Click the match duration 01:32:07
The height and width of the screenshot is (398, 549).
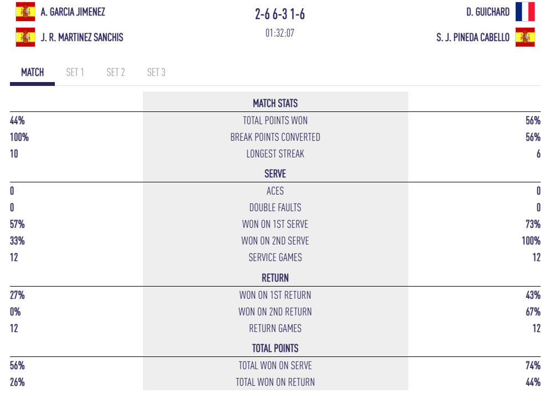coord(280,33)
